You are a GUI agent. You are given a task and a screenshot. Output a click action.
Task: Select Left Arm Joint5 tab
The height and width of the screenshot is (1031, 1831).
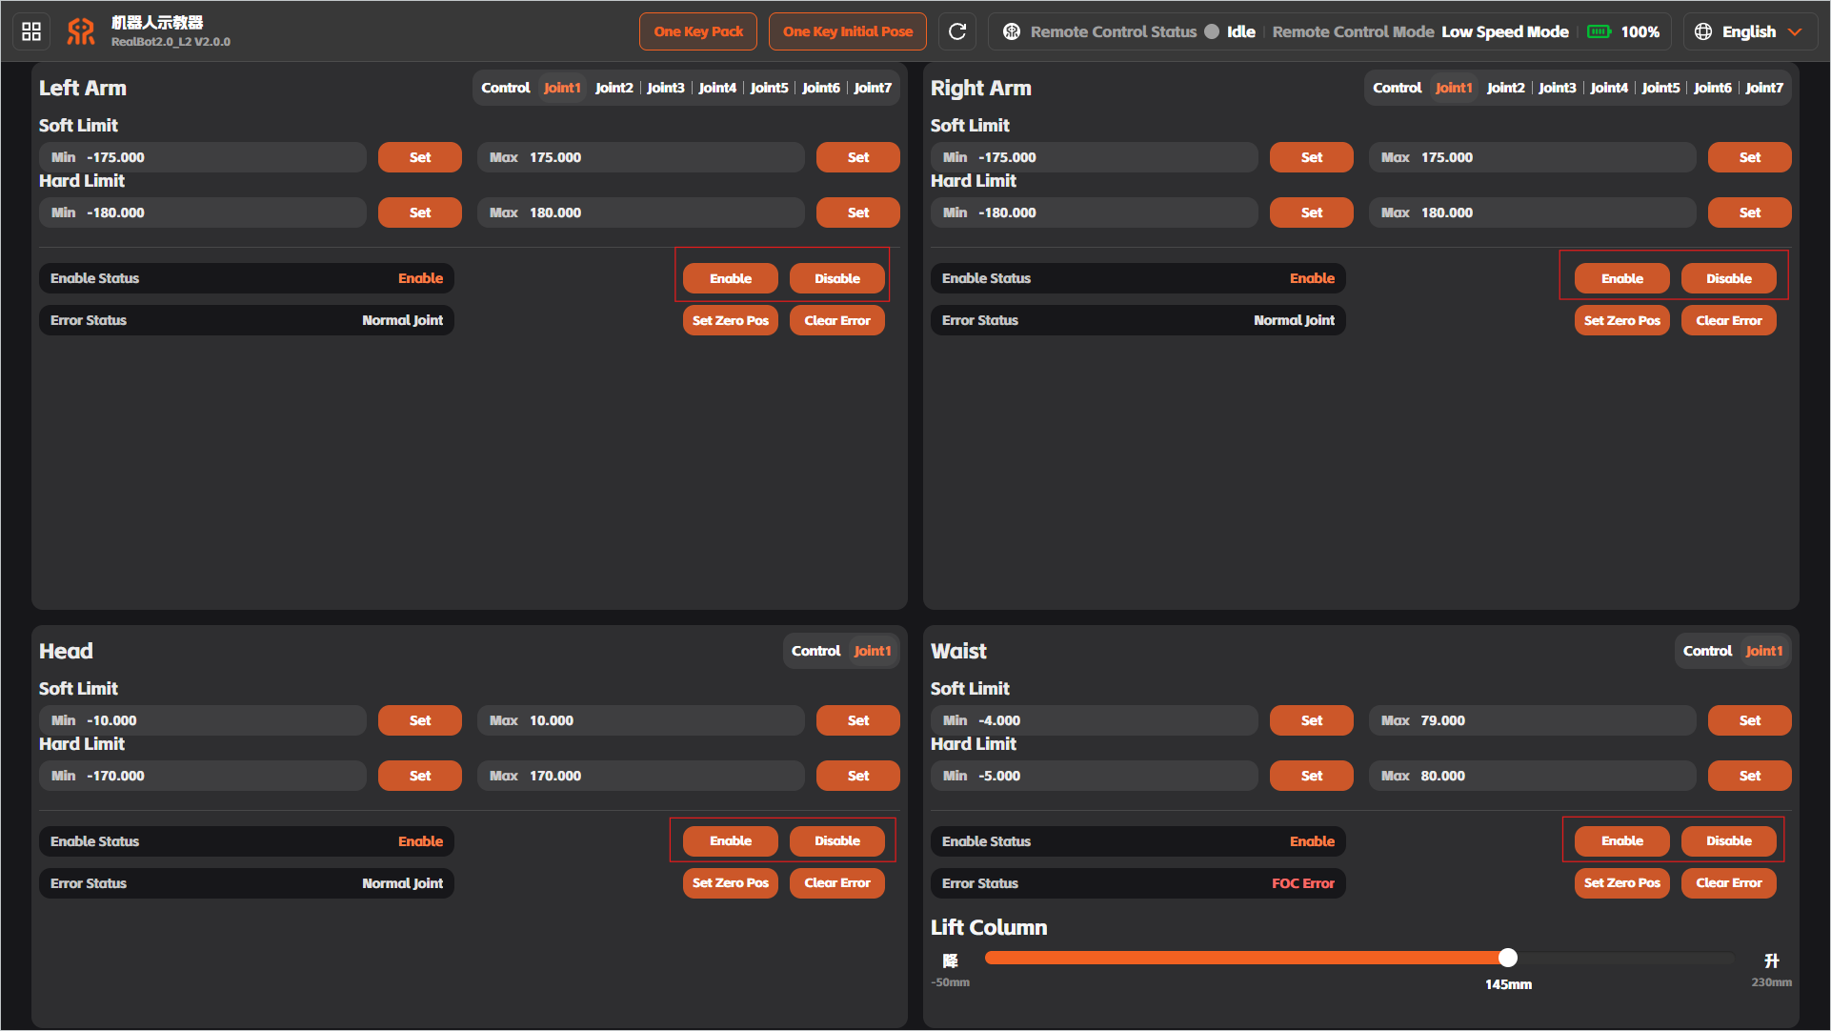point(770,88)
